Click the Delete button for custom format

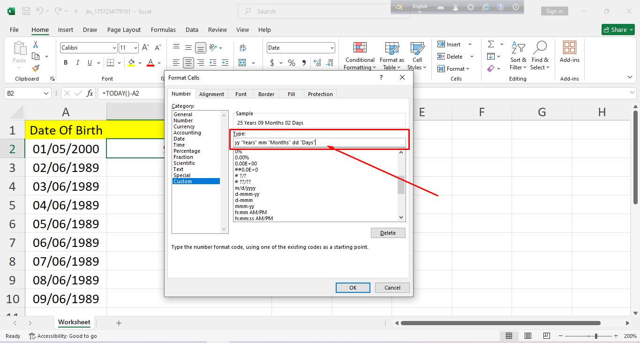[388, 233]
